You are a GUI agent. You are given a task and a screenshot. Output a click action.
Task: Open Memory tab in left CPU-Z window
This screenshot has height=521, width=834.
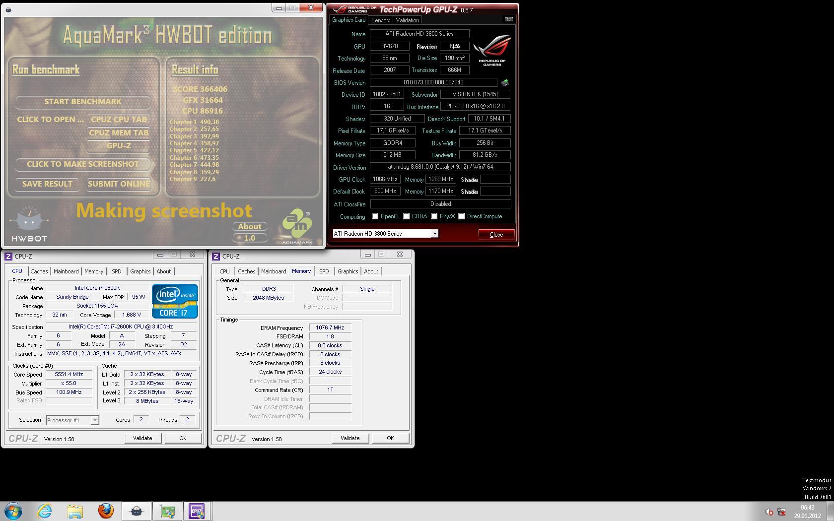click(94, 271)
